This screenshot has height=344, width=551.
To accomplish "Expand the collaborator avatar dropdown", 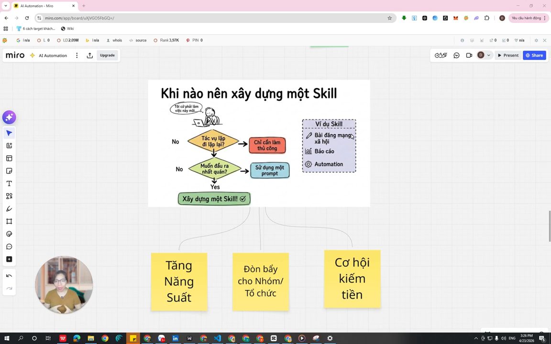I will pos(488,55).
